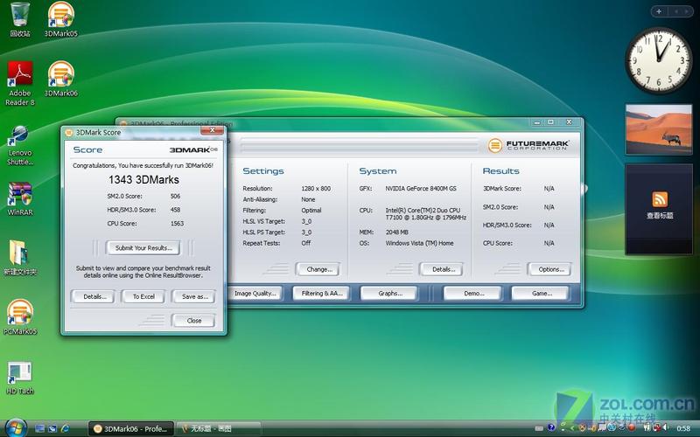Launch Internet Explorer from Quick Launch

65,429
